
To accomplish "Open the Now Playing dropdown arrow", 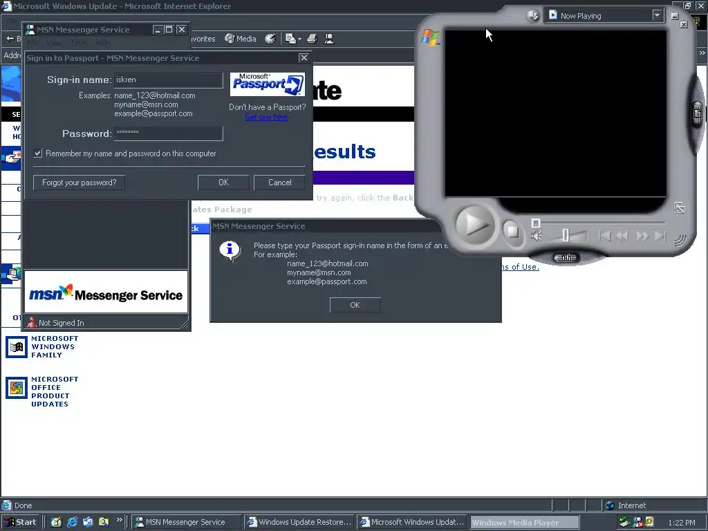I will click(x=657, y=15).
